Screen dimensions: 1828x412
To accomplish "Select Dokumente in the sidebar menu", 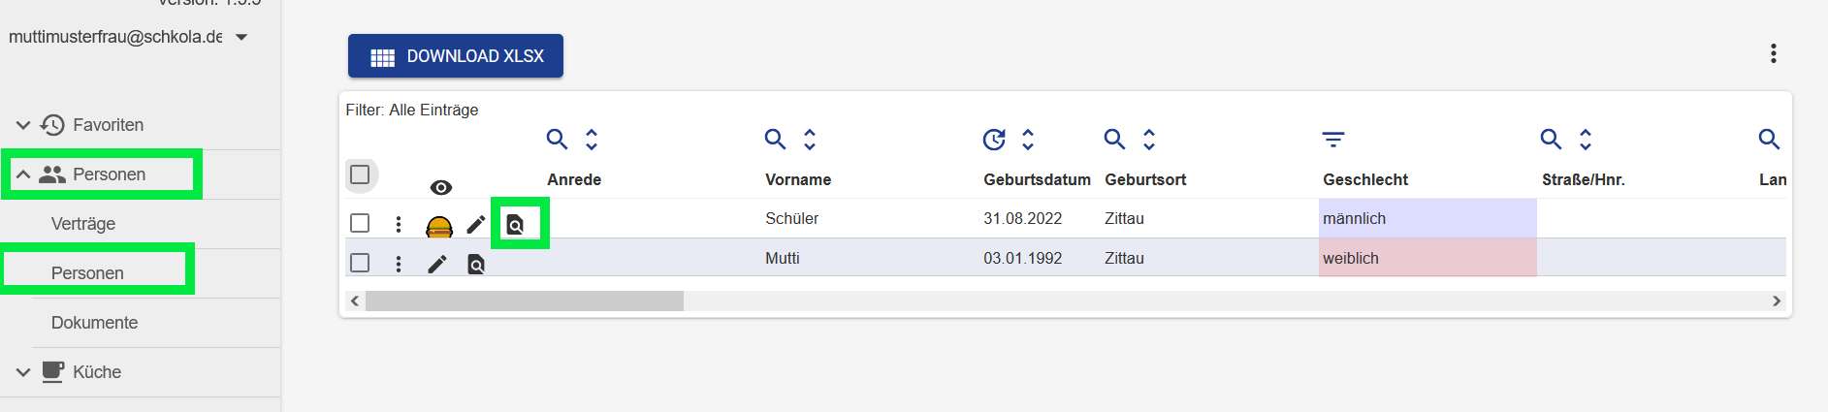I will click(x=94, y=323).
